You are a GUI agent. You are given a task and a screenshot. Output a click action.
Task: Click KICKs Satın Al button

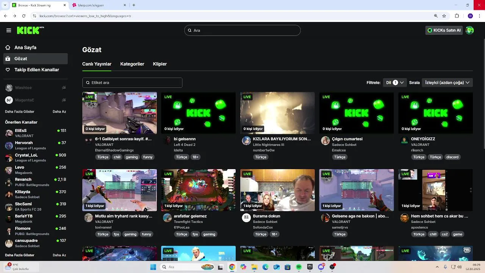pyautogui.click(x=444, y=30)
